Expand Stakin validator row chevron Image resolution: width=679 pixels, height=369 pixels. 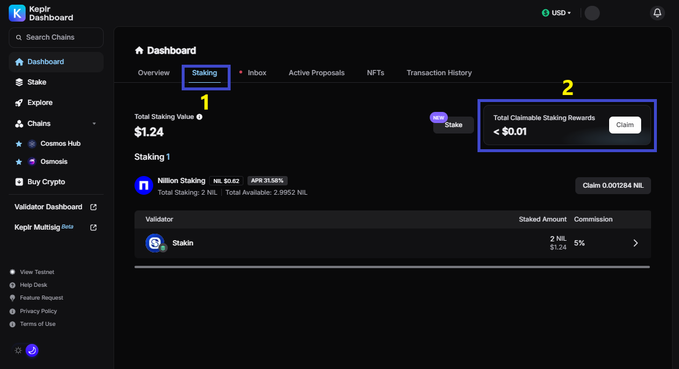point(636,243)
